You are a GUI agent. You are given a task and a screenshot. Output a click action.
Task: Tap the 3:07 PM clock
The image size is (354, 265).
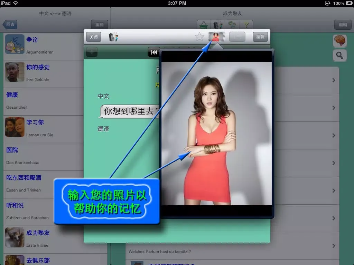click(177, 3)
